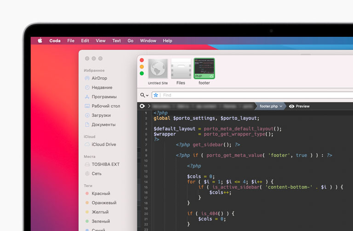
Task: Click the Preview eye icon
Action: [291, 106]
